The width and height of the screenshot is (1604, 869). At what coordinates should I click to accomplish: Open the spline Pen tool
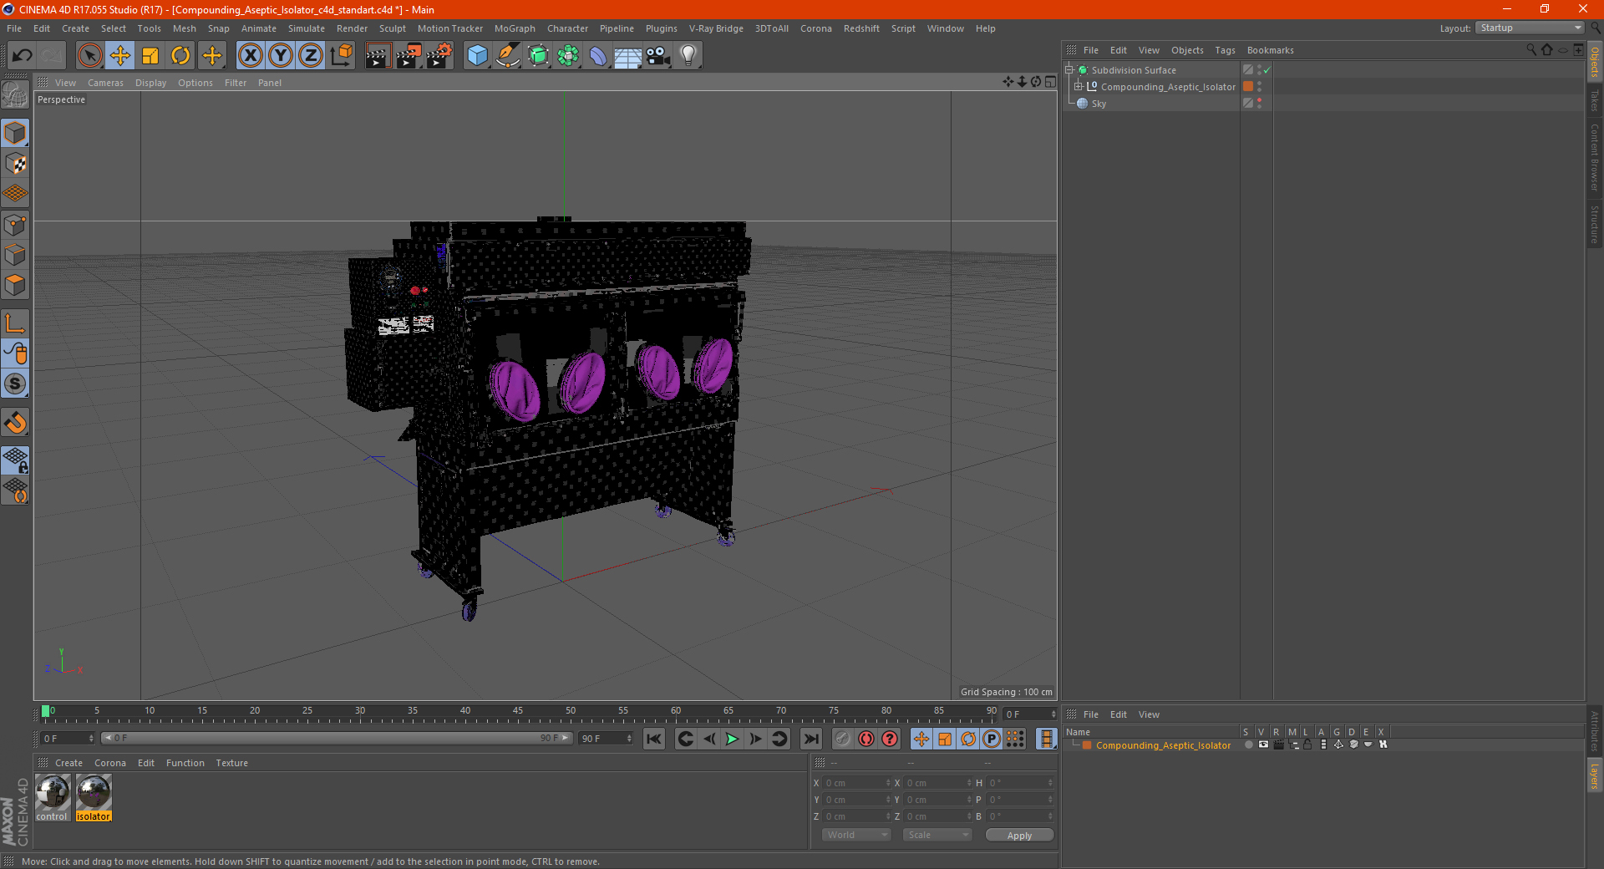tap(507, 56)
